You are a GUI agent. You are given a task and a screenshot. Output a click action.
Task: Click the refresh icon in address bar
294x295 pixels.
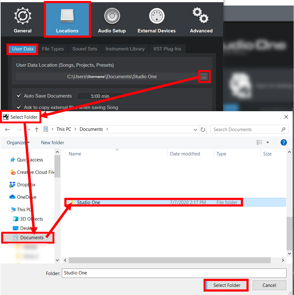click(203, 130)
